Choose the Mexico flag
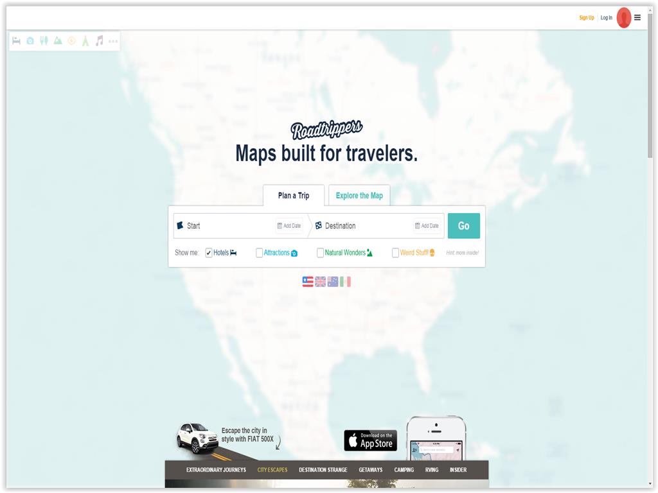The width and height of the screenshot is (658, 493). (x=345, y=282)
